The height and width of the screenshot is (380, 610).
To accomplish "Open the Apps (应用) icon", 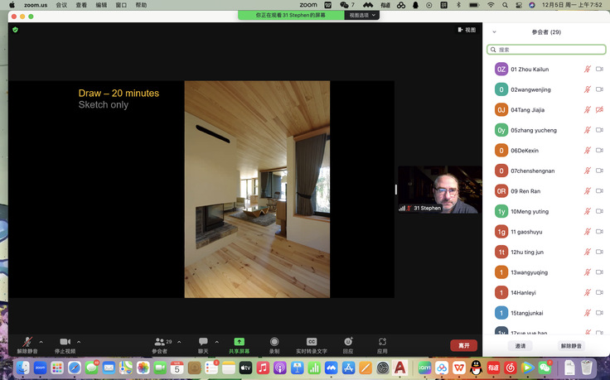I will point(382,342).
